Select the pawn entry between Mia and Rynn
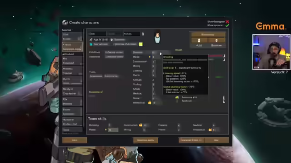Screen dimensions: 291x163 click(72, 71)
